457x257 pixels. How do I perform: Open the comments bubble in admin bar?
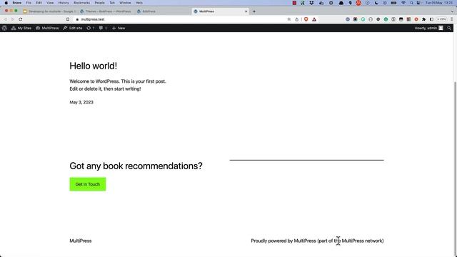click(103, 28)
